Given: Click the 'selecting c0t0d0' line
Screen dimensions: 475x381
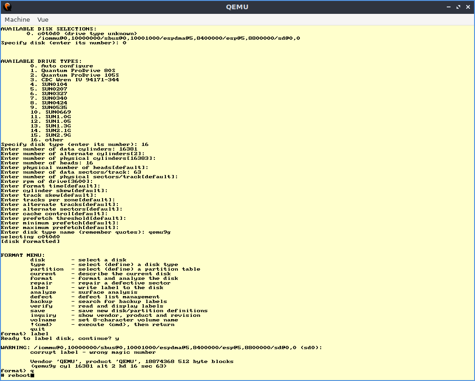Looking at the screenshot, I should click(30, 237).
